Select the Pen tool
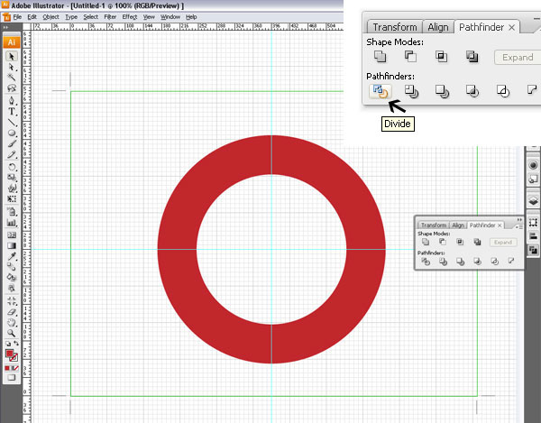The width and height of the screenshot is (541, 423). 12,100
